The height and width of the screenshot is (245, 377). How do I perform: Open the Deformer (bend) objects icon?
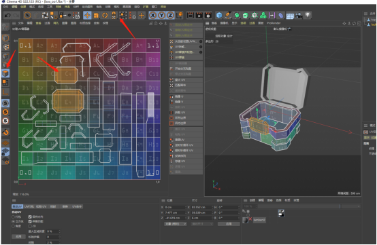pos(281,16)
